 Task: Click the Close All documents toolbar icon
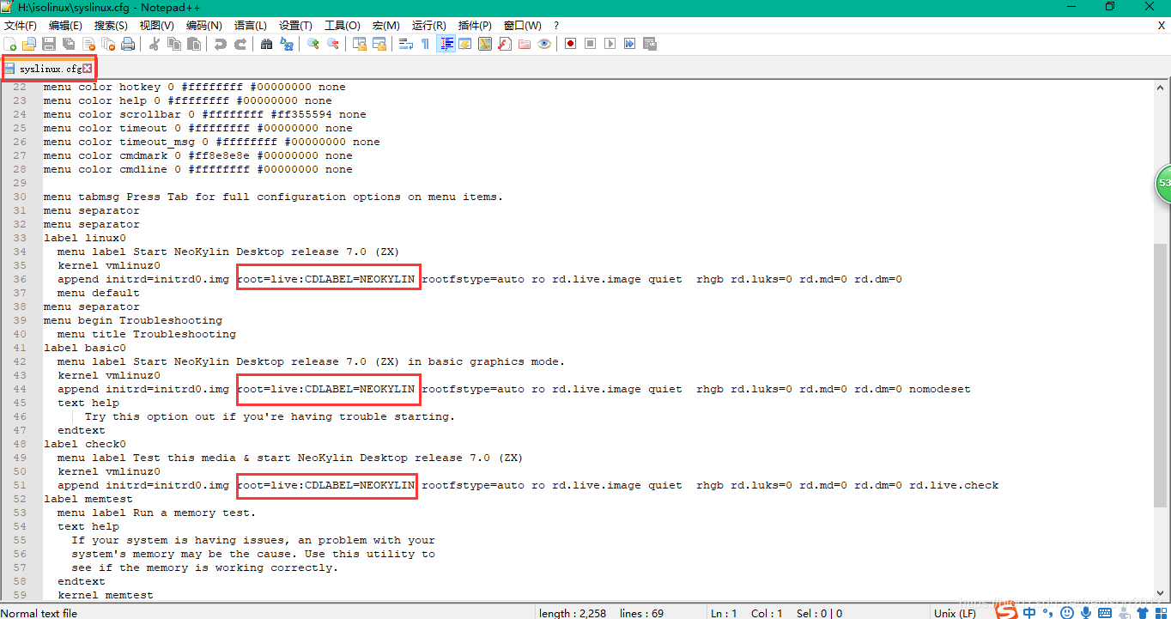tap(108, 44)
